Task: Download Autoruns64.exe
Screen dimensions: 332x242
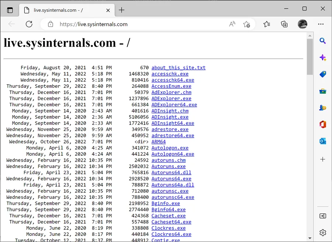Action: click(171, 179)
